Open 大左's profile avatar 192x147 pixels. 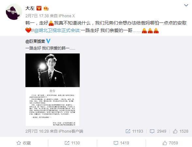[x=14, y=12]
